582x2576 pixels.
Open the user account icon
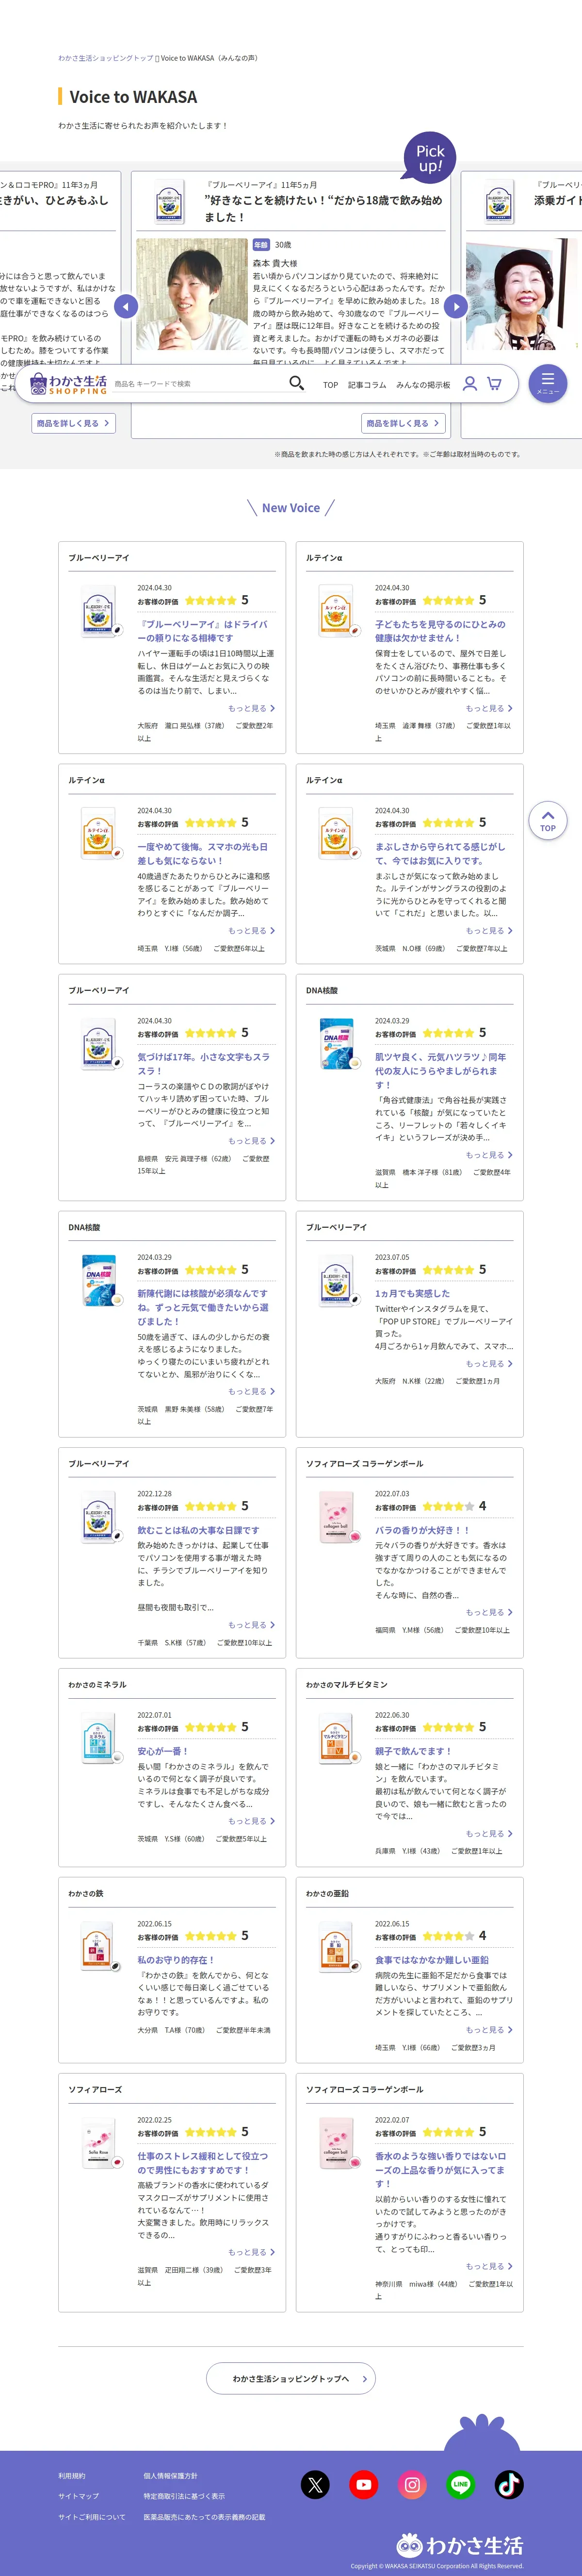pyautogui.click(x=469, y=383)
